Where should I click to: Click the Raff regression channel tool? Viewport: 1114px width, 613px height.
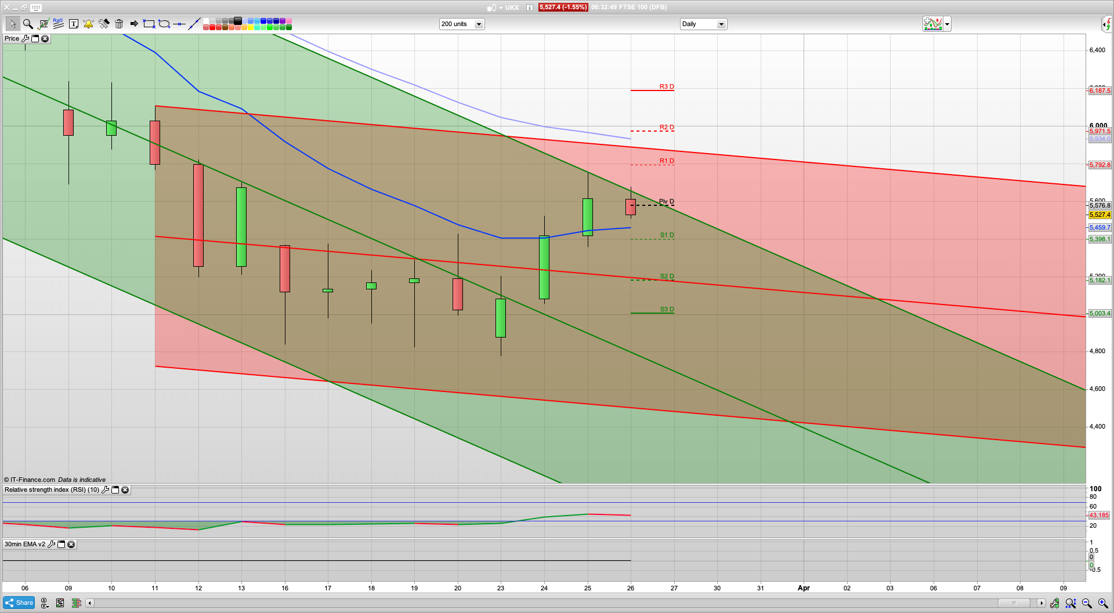[x=58, y=24]
